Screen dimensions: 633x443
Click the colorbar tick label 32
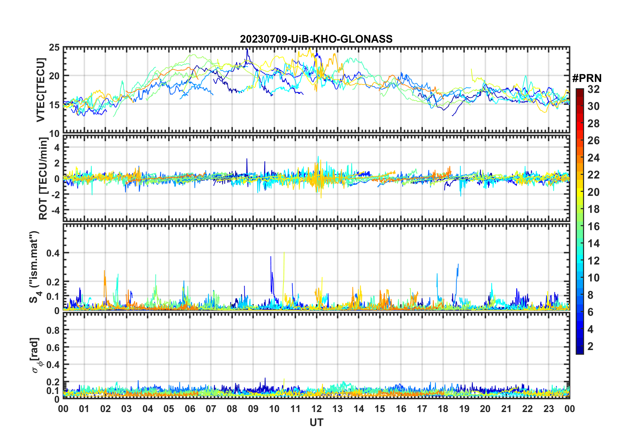click(x=593, y=89)
